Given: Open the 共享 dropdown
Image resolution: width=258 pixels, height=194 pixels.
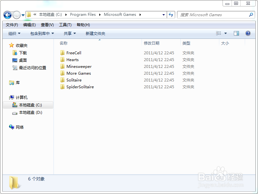Looking at the screenshot, I should pos(70,34).
